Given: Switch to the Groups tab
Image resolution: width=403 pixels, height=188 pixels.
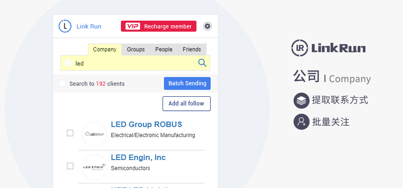Looking at the screenshot, I should point(136,50).
